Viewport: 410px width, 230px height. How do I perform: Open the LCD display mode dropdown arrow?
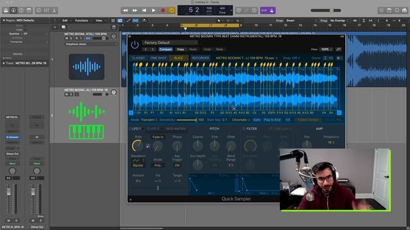pyautogui.click(x=231, y=11)
